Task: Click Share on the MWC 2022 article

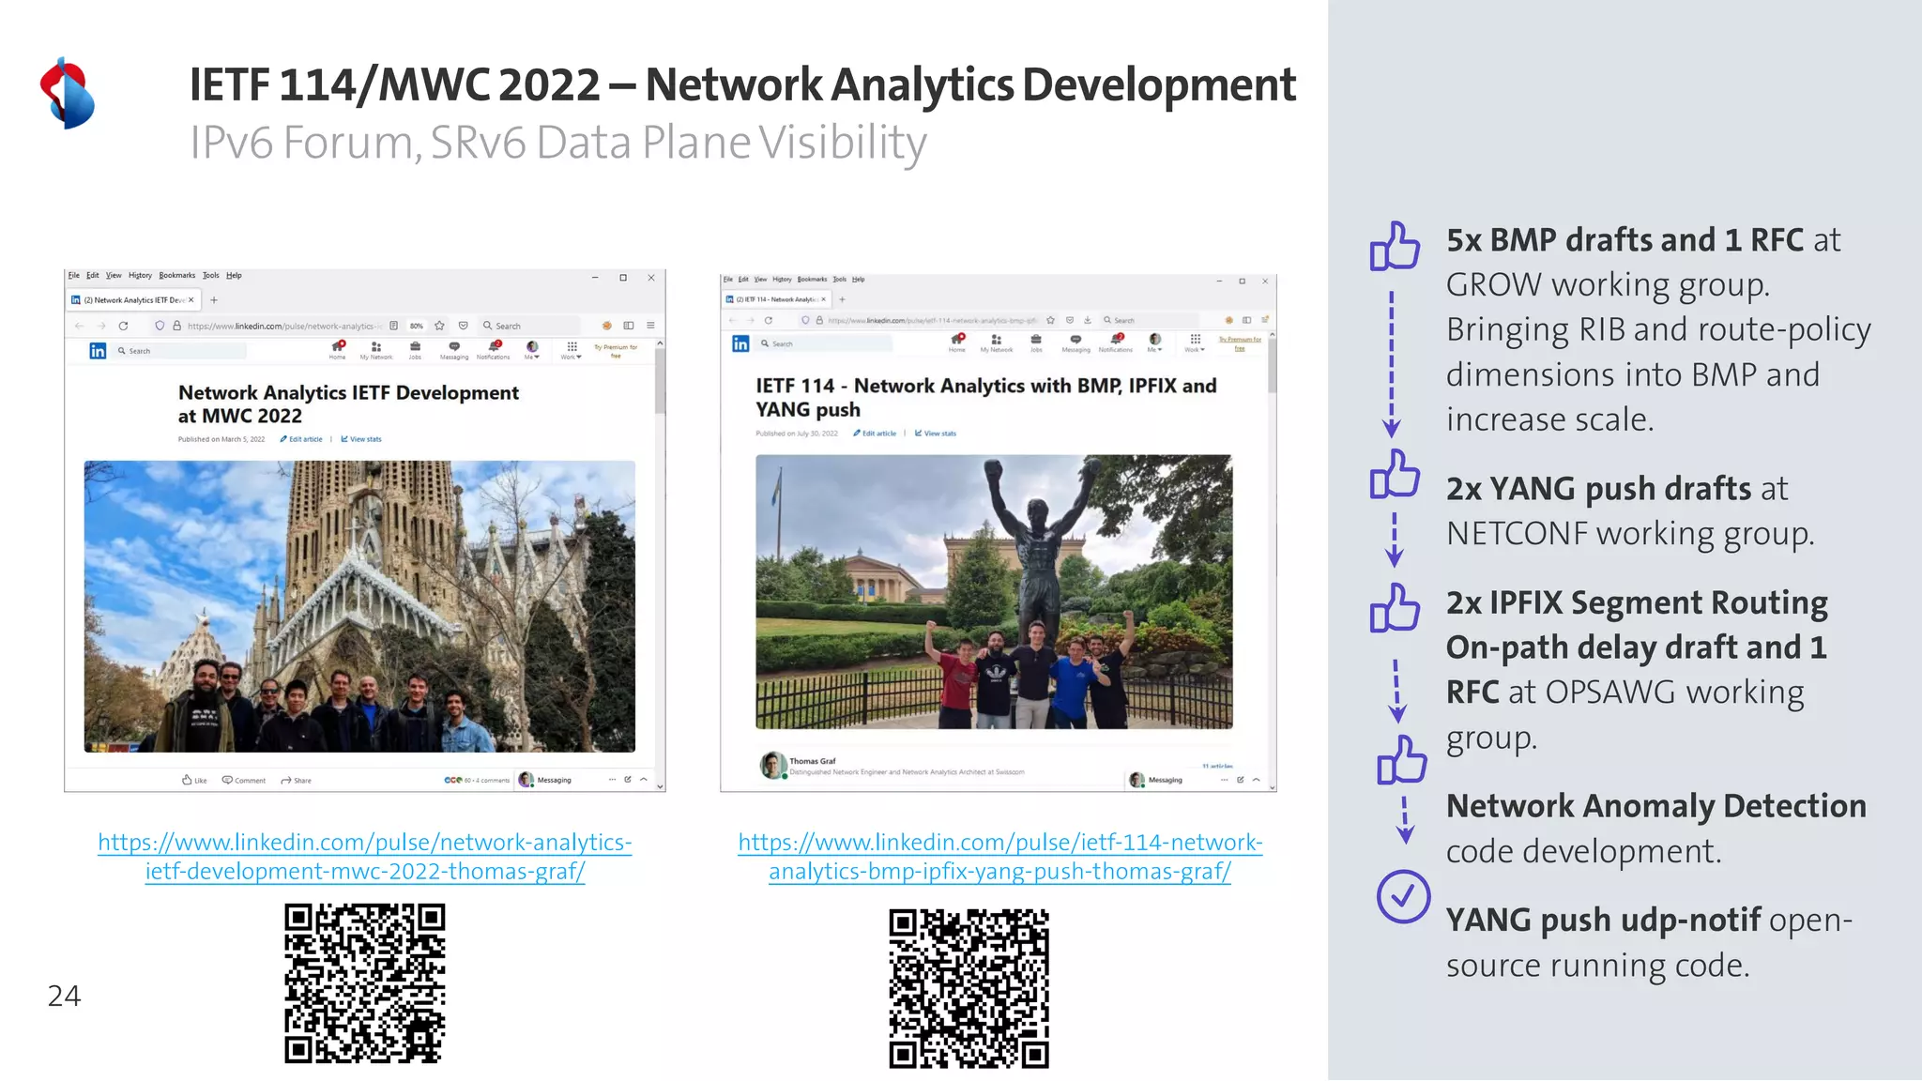Action: (x=297, y=780)
